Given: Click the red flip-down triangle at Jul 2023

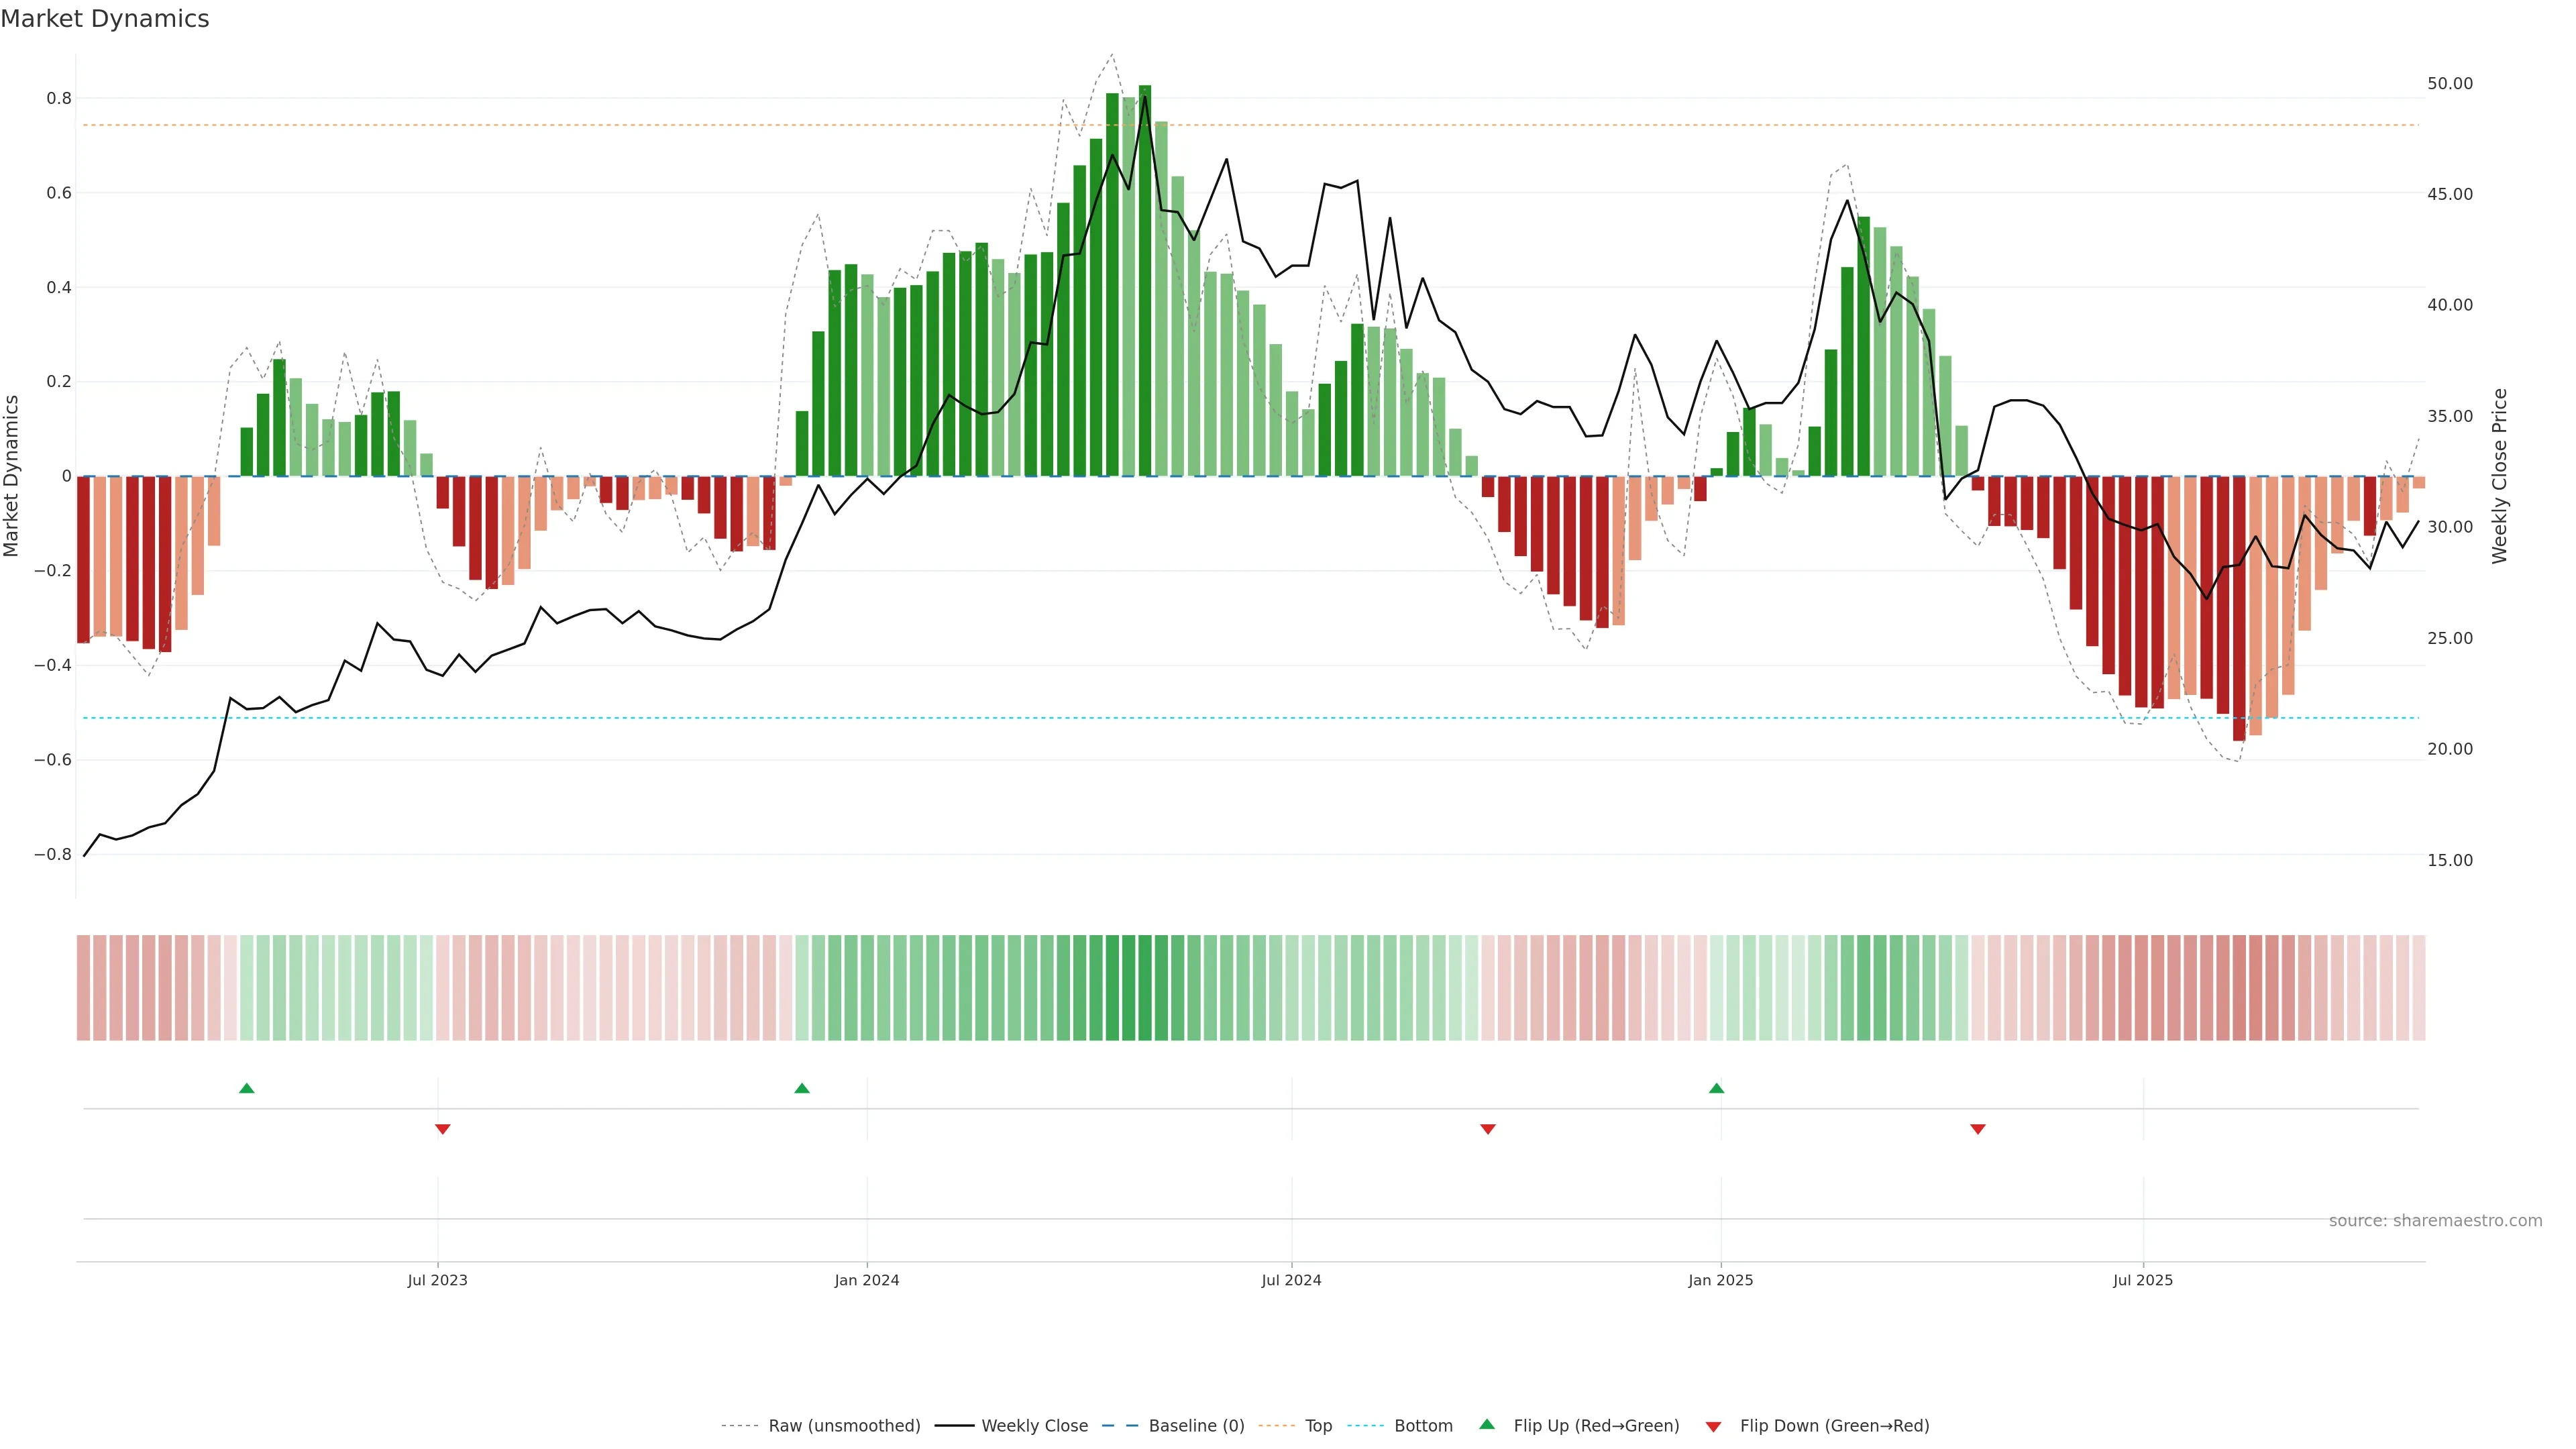Looking at the screenshot, I should (443, 1129).
